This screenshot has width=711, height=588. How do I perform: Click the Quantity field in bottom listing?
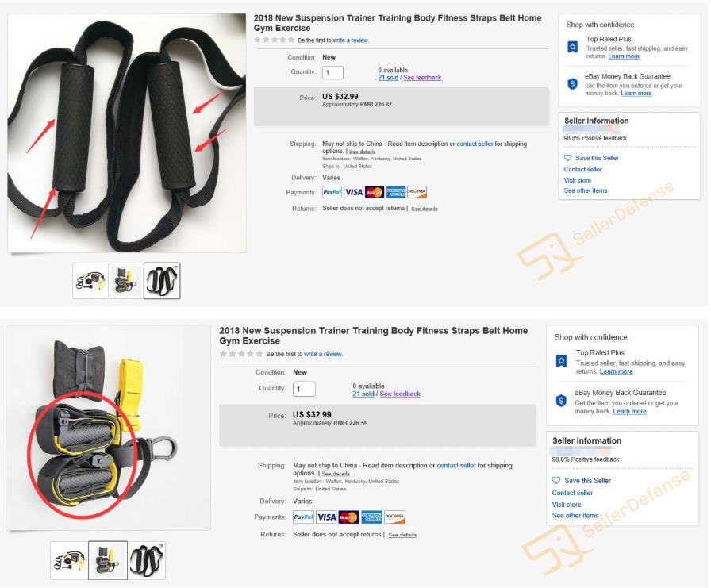click(304, 389)
